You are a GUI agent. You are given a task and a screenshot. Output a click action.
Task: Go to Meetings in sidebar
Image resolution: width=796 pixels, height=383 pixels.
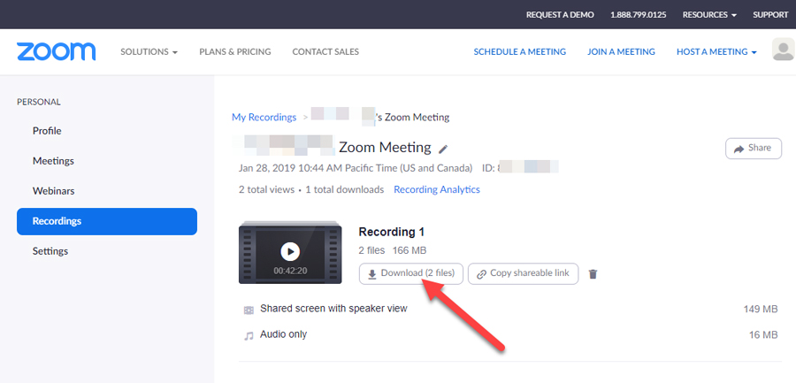tap(53, 161)
